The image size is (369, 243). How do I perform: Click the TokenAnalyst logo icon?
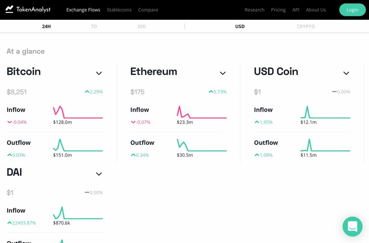coord(10,9)
